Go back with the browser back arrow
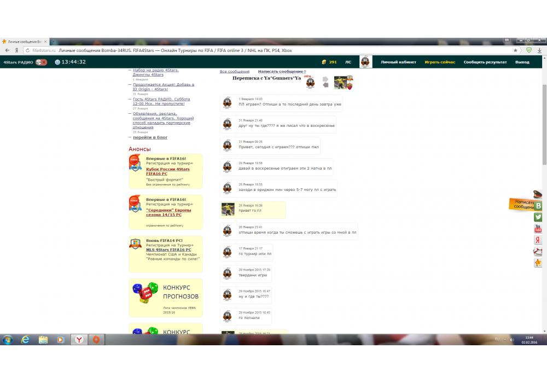 tap(7, 50)
